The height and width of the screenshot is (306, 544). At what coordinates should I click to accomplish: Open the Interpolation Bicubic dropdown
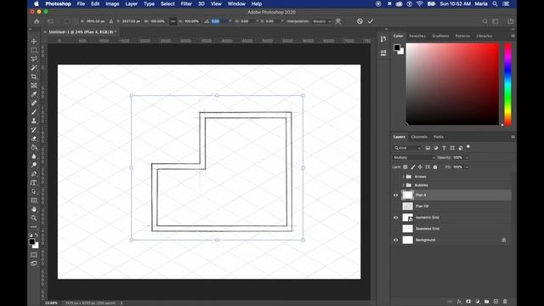(321, 21)
